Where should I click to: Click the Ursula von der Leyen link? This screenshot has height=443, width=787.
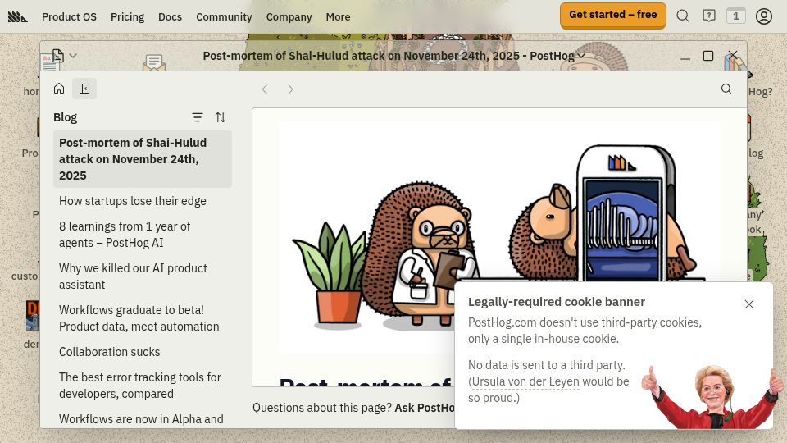click(x=525, y=381)
